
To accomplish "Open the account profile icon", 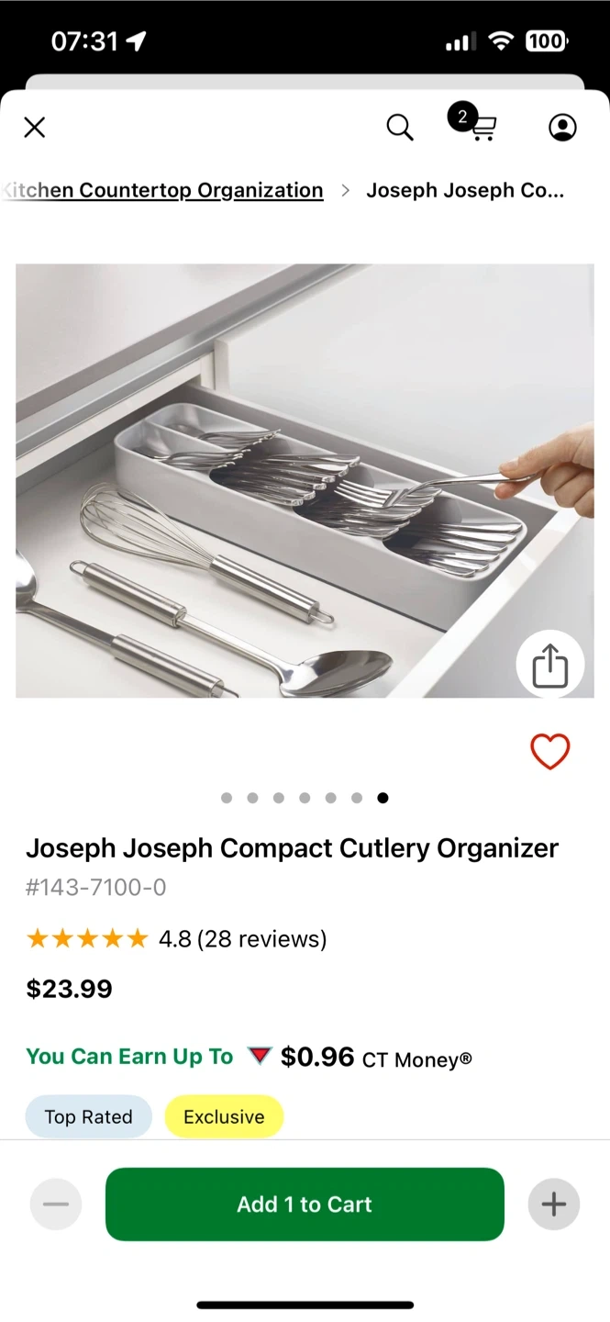I will coord(562,128).
